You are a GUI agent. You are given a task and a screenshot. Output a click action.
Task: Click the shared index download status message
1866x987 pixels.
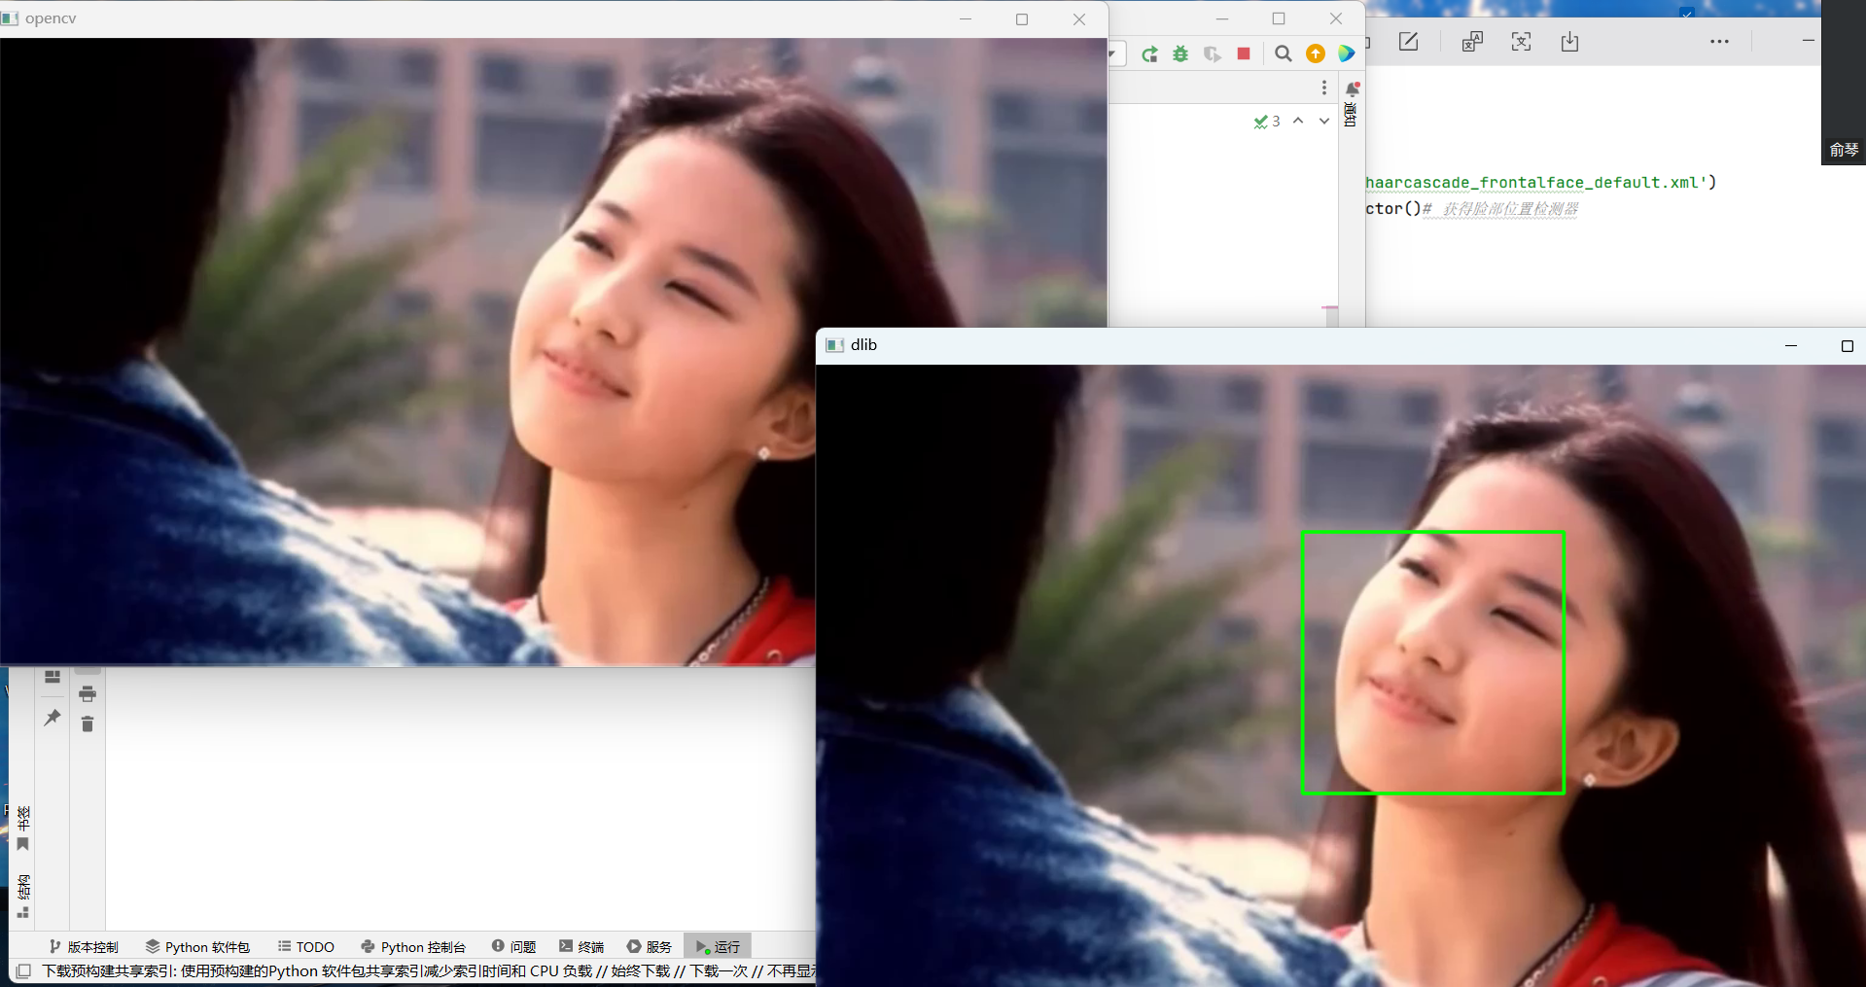tap(428, 970)
